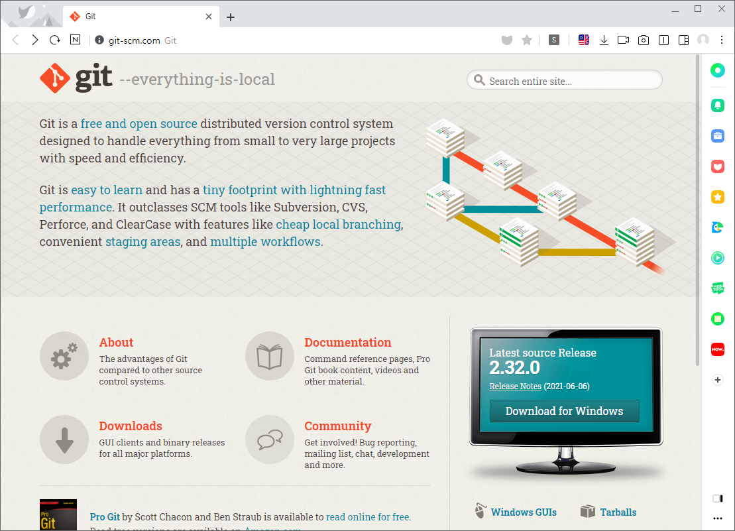Image resolution: width=735 pixels, height=531 pixels.
Task: Go back with the browser back arrow
Action: click(x=15, y=40)
